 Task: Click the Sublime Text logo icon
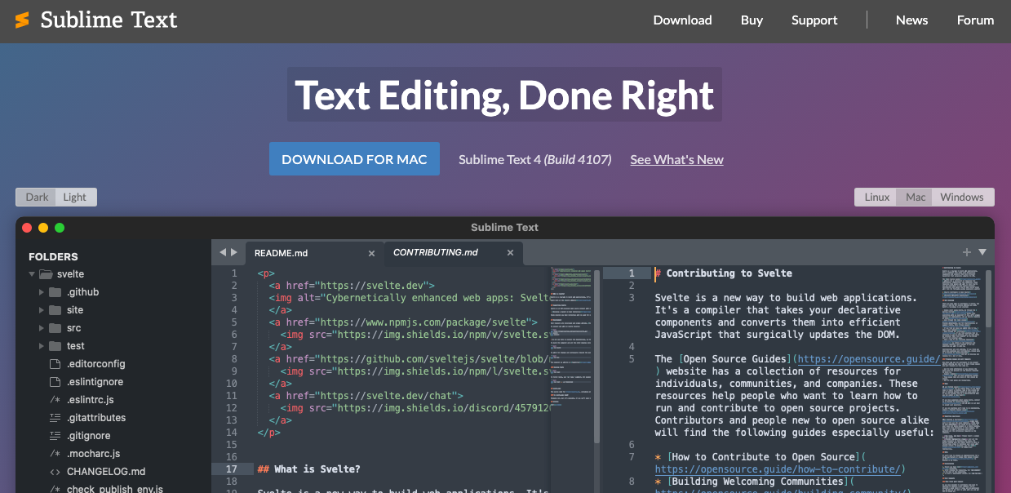(x=22, y=20)
